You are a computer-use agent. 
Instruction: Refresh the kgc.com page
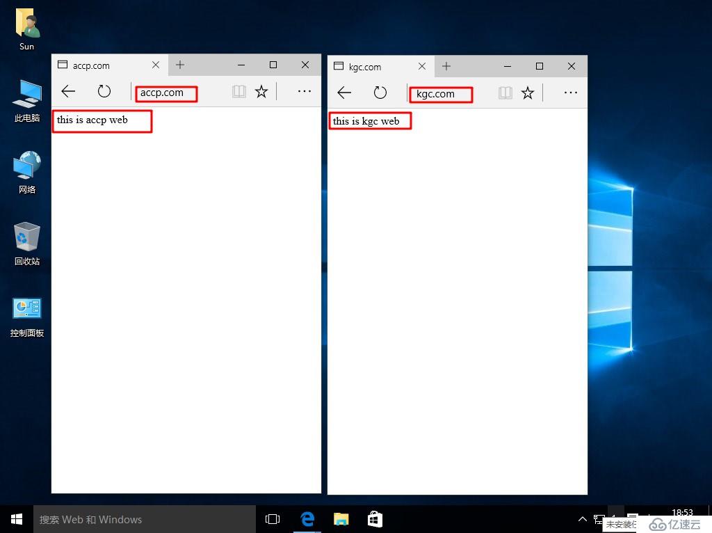click(x=380, y=93)
